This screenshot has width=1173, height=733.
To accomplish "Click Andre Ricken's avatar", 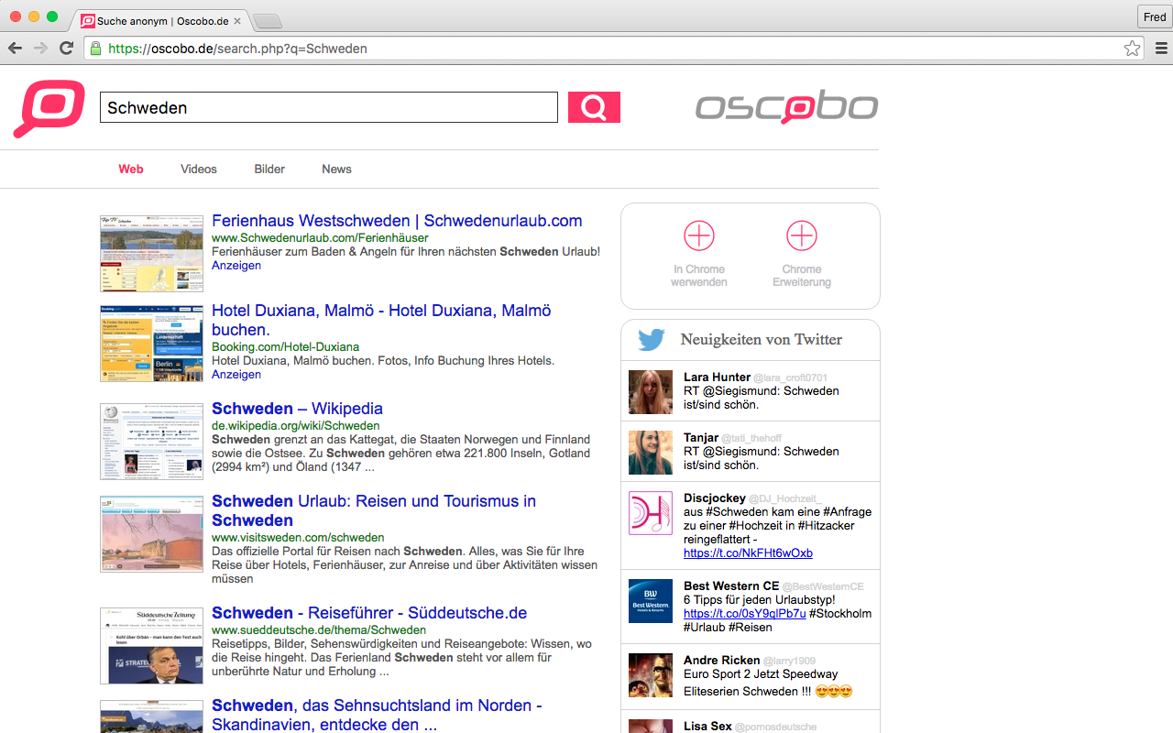I will [651, 675].
